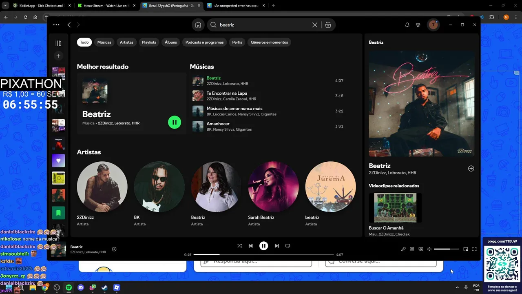Image resolution: width=522 pixels, height=294 pixels.
Task: Create a playlist with the plus icon
Action: pos(58,56)
